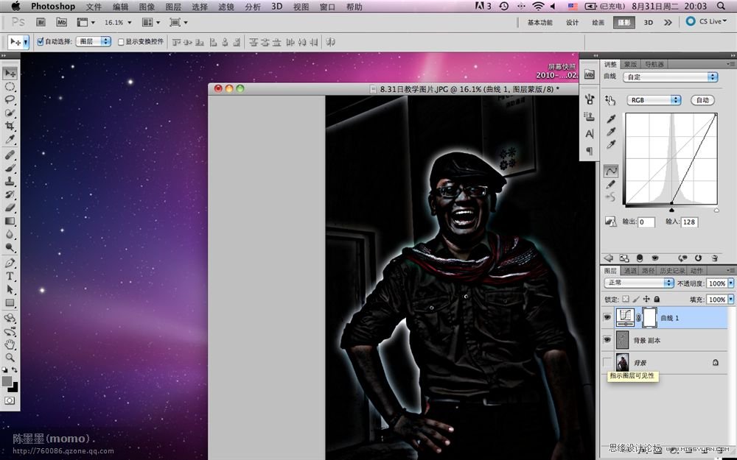Enable Show Transform Controls checkbox

[121, 42]
